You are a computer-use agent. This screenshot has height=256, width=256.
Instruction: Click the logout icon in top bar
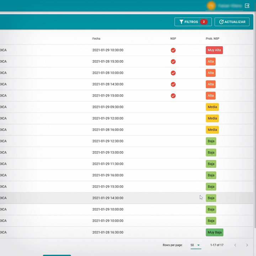pos(247,6)
